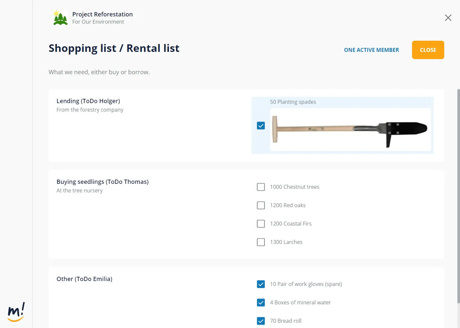The image size is (460, 328).
Task: Click the 1200 Red oaks label
Action: click(x=288, y=205)
